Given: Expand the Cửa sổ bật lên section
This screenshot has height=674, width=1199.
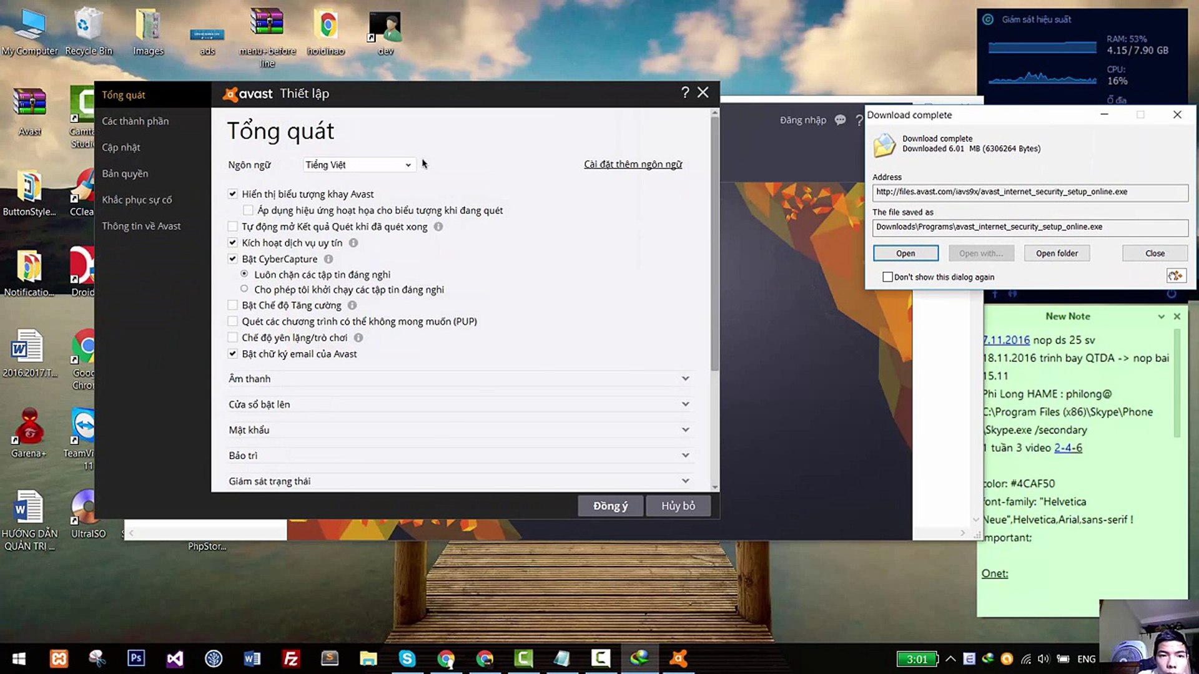Looking at the screenshot, I should [x=460, y=404].
